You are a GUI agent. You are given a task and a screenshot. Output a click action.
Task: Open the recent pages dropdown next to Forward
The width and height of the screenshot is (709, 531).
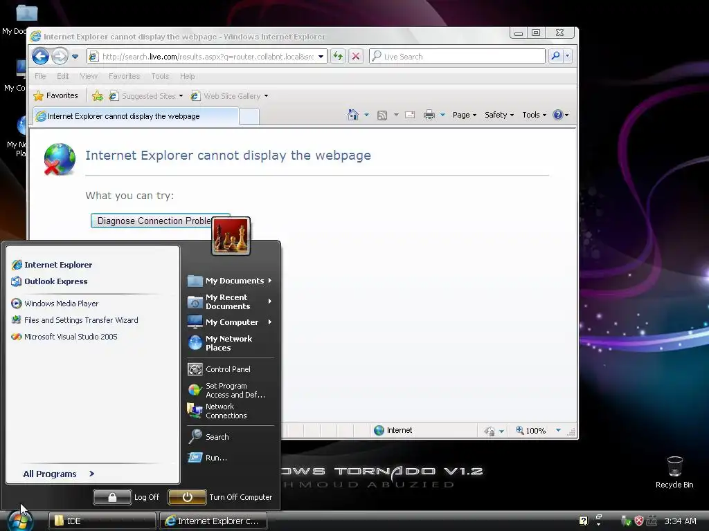coord(75,57)
